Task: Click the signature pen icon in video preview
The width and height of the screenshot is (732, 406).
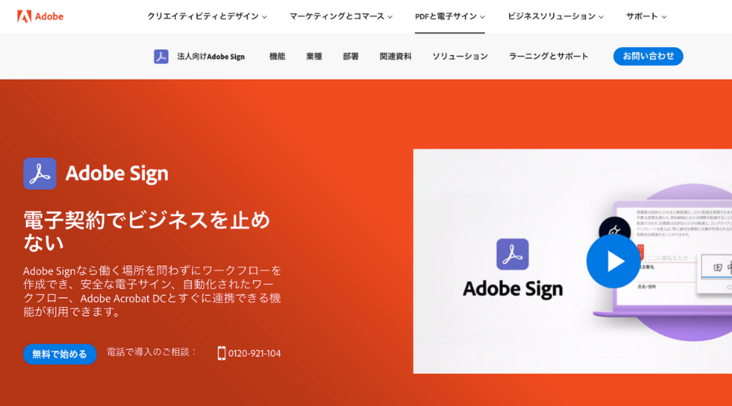Action: click(x=615, y=229)
